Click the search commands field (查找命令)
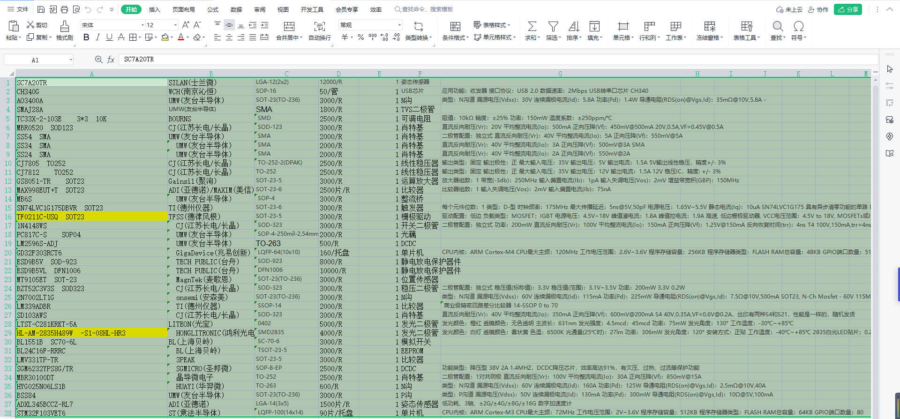This screenshot has width=900, height=419. coord(424,9)
